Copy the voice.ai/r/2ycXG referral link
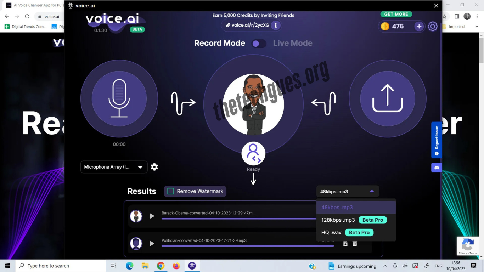Screen dimensions: 484x272 [248, 25]
